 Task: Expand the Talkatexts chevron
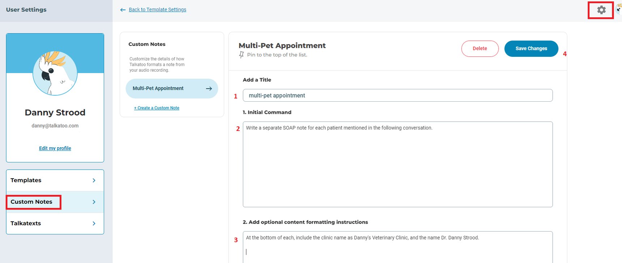94,224
